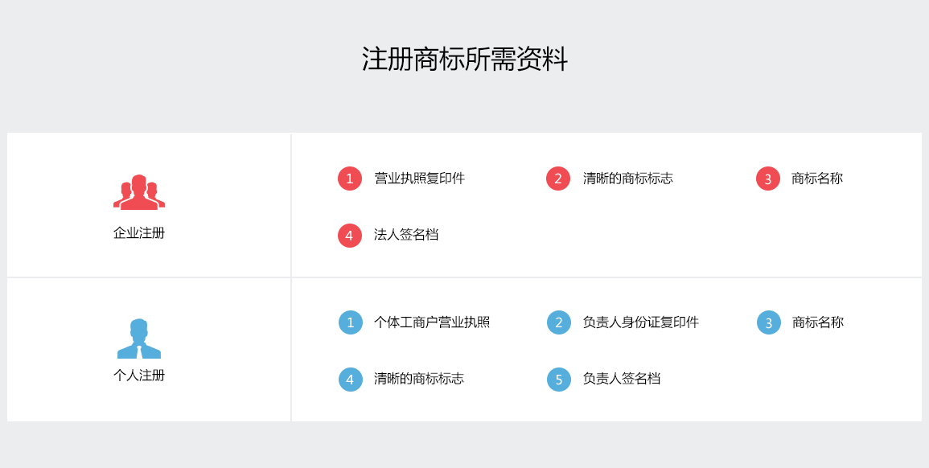The height and width of the screenshot is (468, 929).
Task: Click the 注册商标所需资料 page heading
Action: (465, 60)
